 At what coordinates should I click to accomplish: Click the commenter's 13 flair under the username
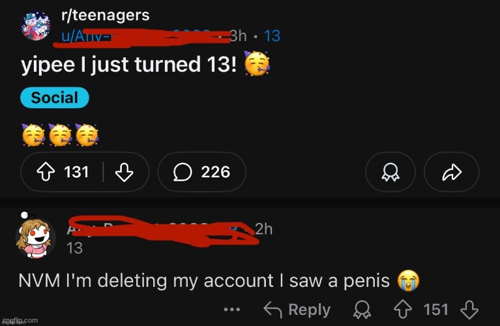click(x=74, y=248)
